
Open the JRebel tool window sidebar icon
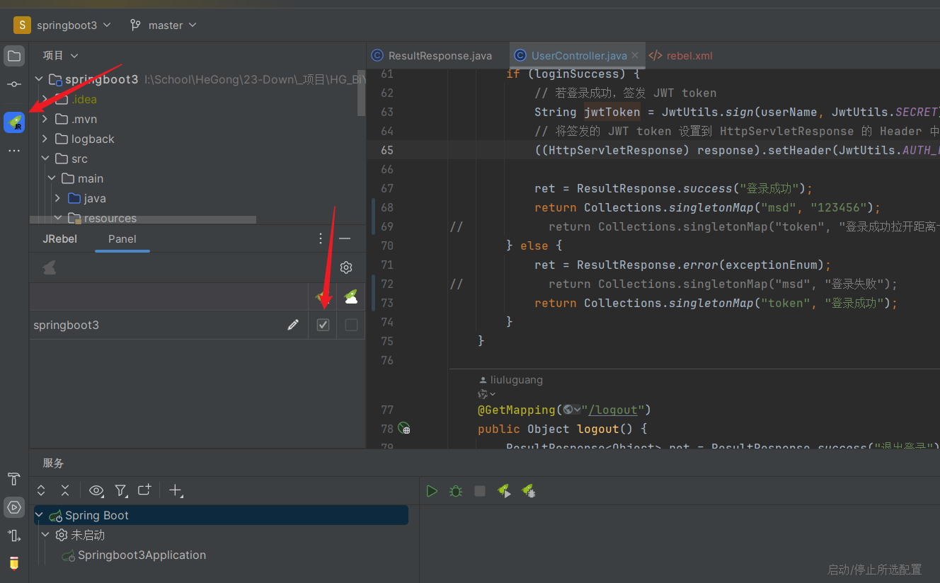coord(14,122)
